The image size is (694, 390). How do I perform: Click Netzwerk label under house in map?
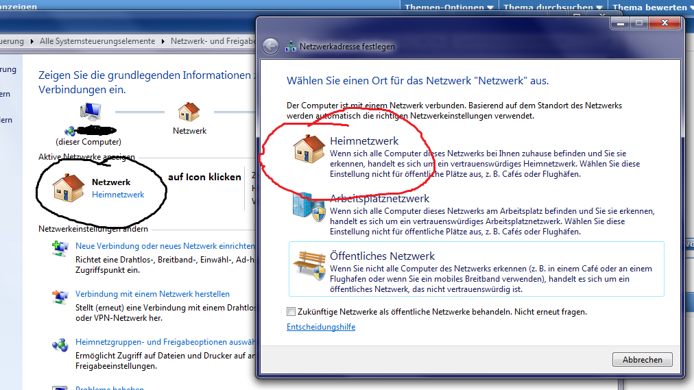click(189, 131)
